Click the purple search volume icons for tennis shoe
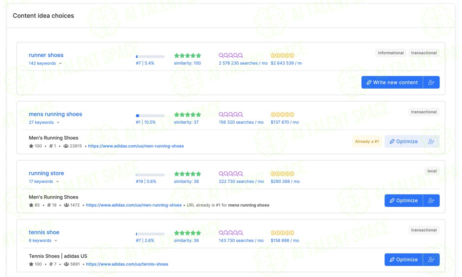This screenshot has width=462, height=277. click(231, 233)
